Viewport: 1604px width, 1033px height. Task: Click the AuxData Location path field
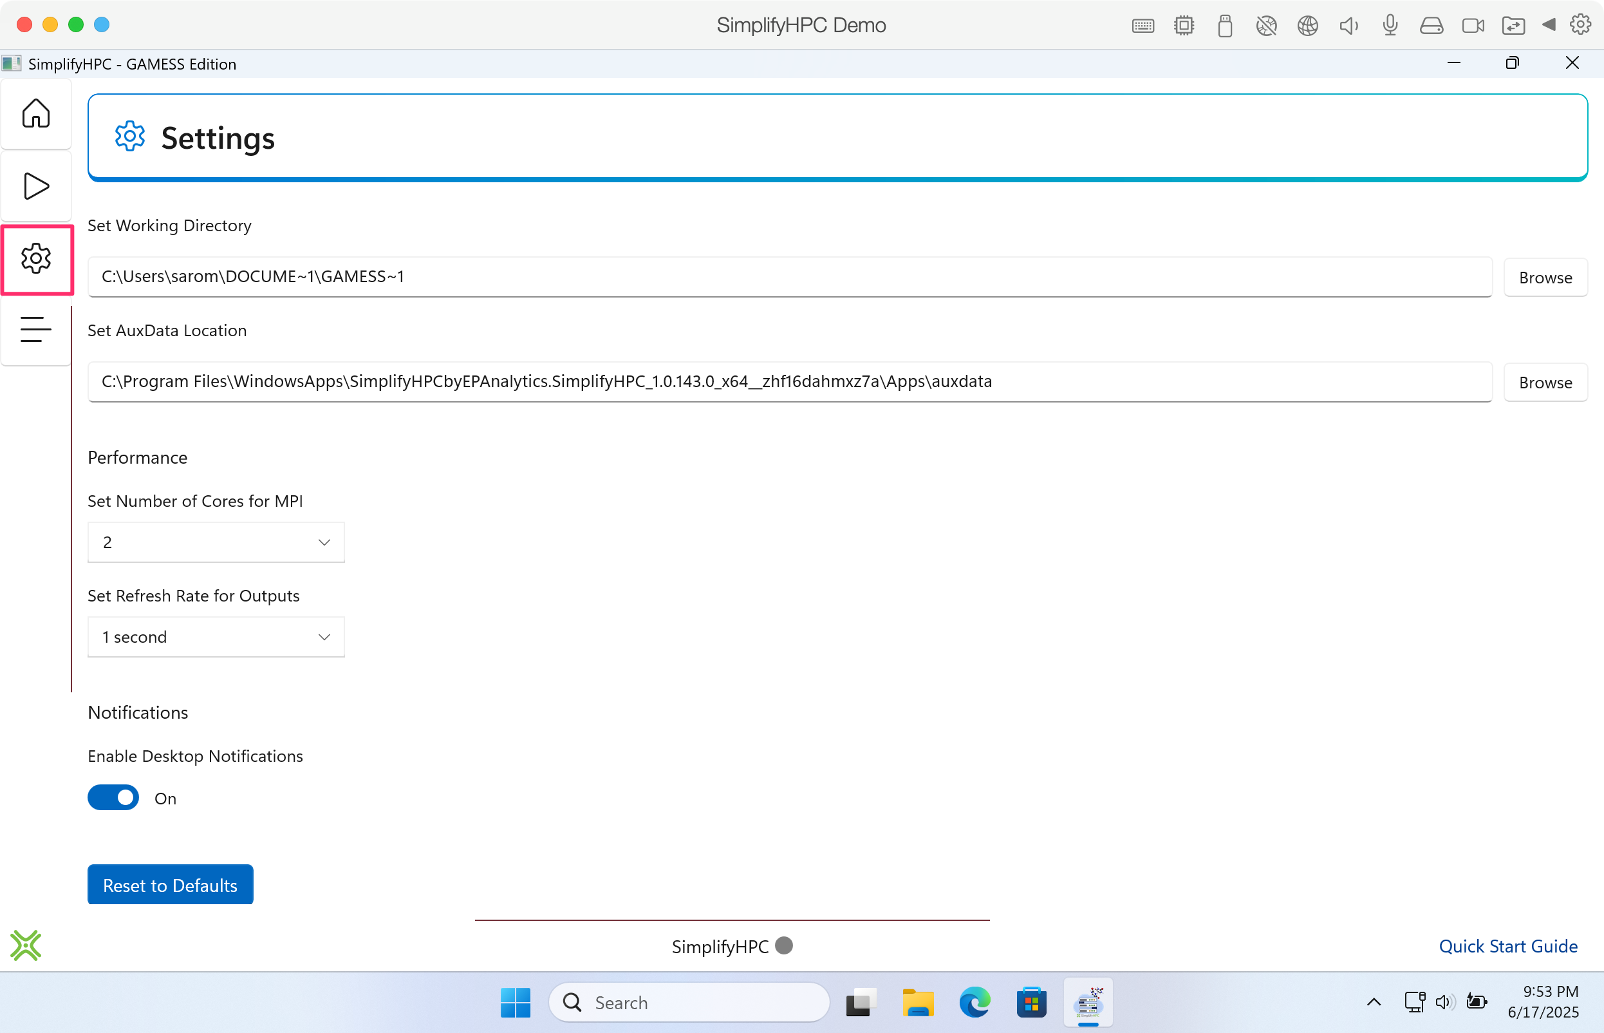(789, 382)
